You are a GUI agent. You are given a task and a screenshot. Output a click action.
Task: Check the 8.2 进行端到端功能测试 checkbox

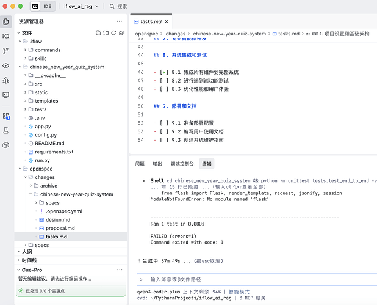[x=164, y=81]
